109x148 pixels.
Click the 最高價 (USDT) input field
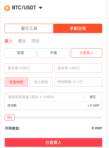tap(78, 68)
